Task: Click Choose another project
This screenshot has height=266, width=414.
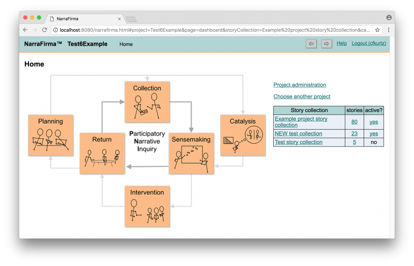Action: click(x=302, y=97)
